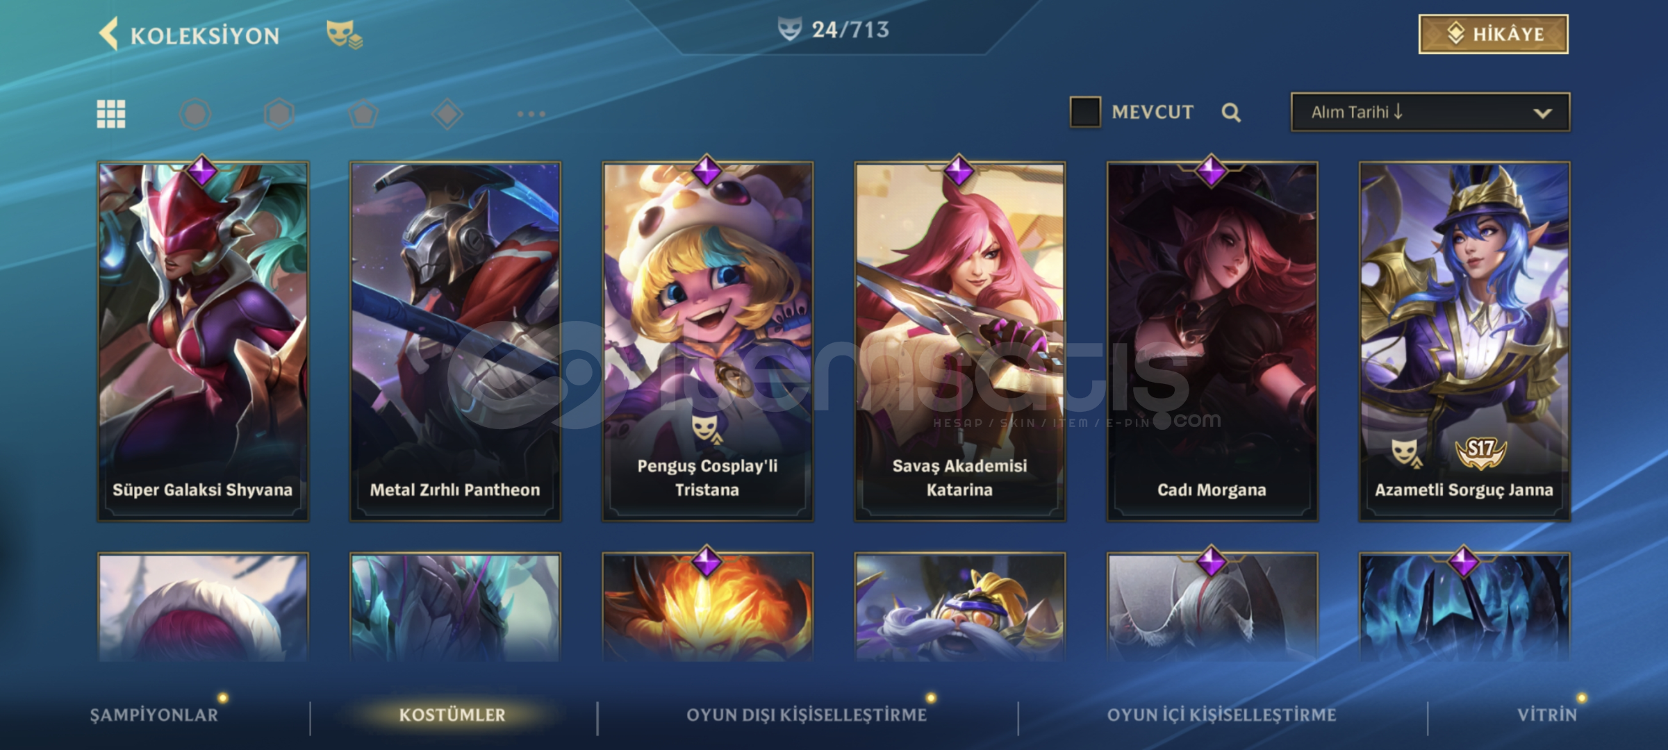
Task: Switch to the Şampiyonlar tab
Action: tap(154, 715)
